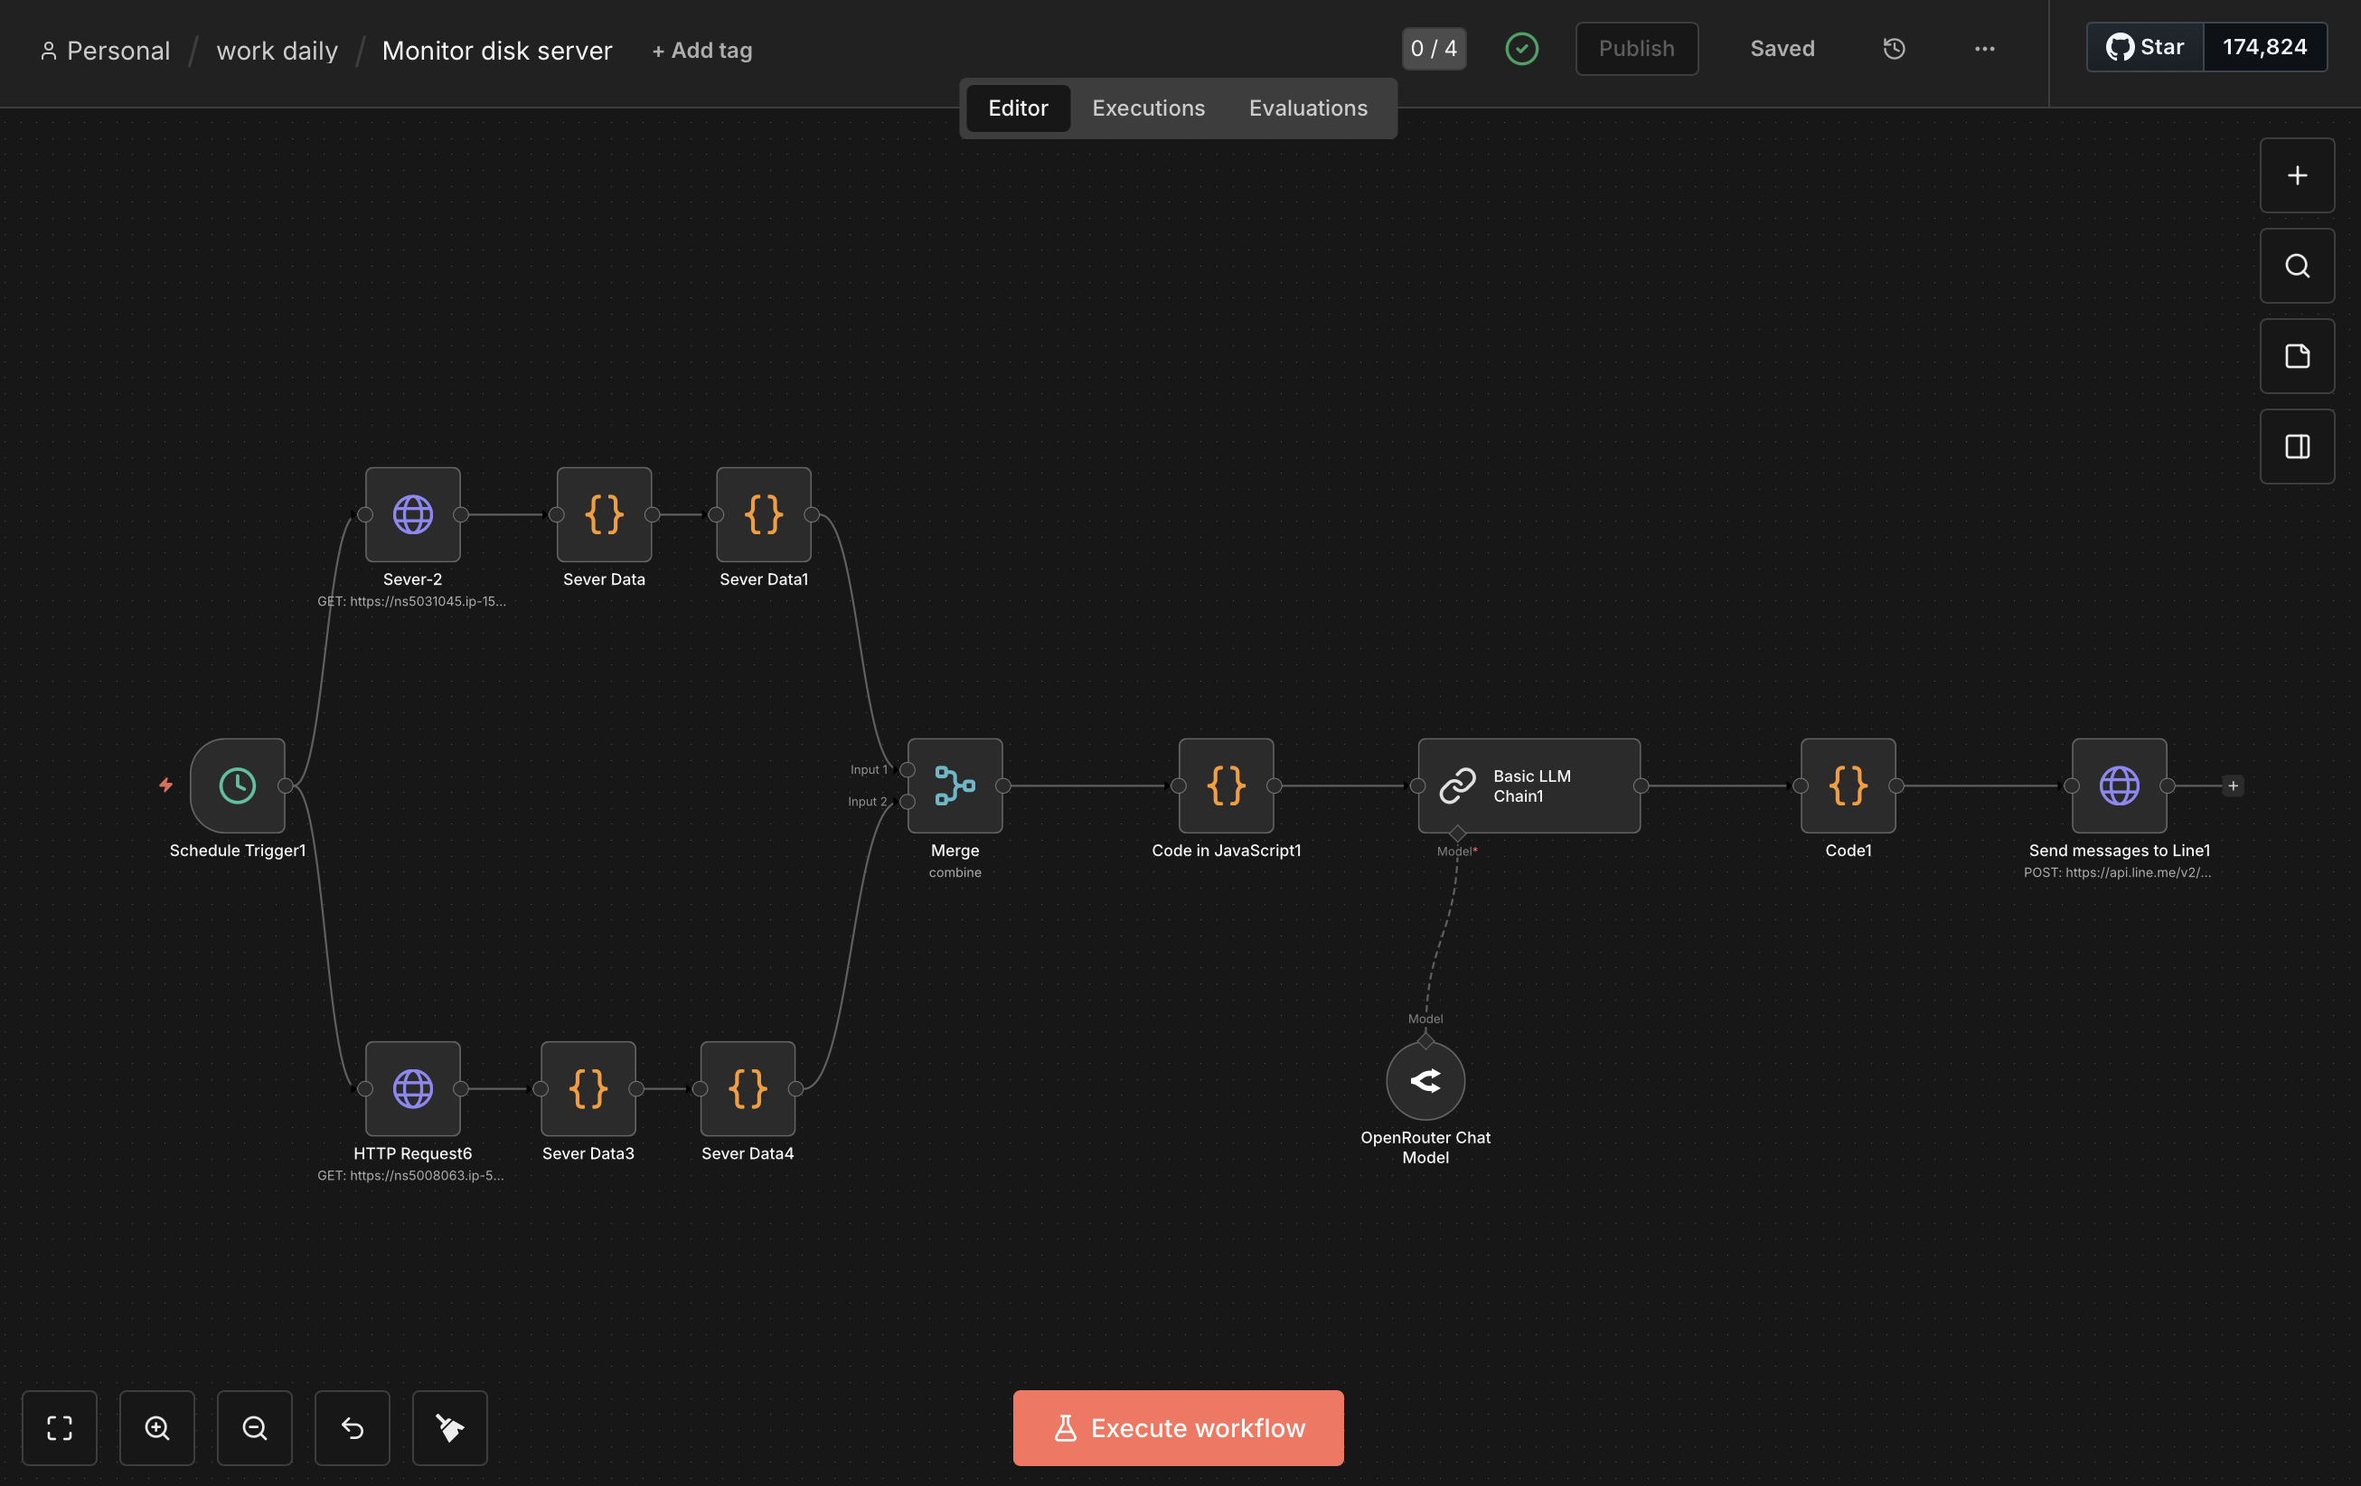2361x1486 pixels.
Task: Click the Schedule Trigger1 clock node
Action: [238, 785]
